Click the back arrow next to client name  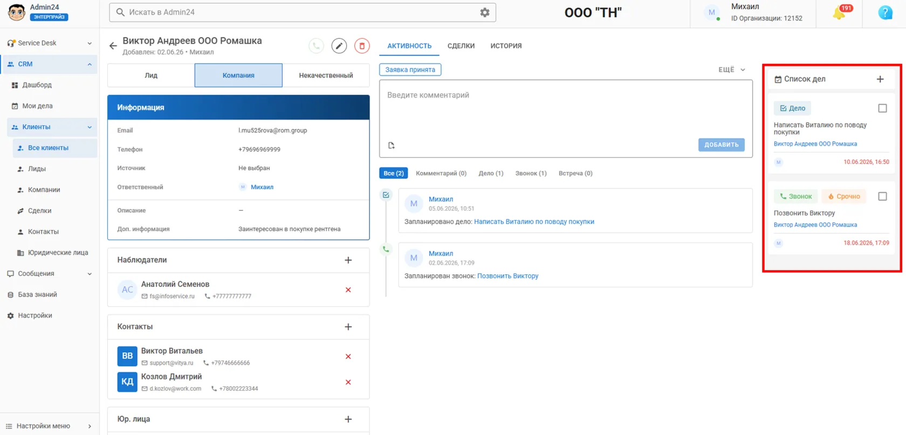(x=113, y=46)
